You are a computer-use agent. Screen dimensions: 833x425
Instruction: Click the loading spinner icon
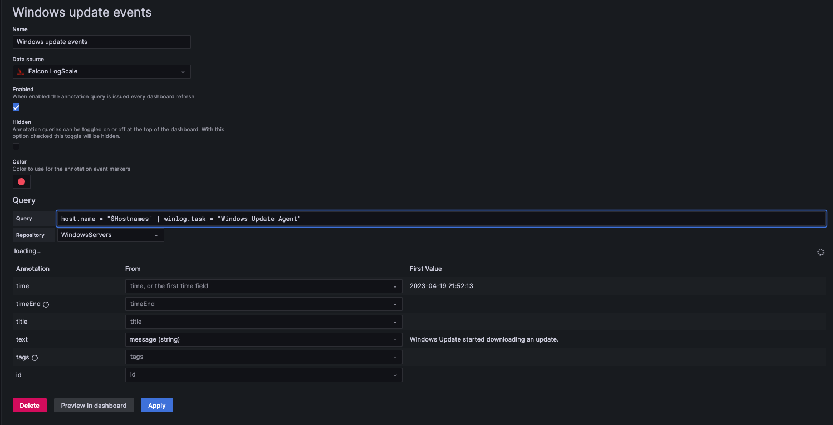[x=820, y=252]
